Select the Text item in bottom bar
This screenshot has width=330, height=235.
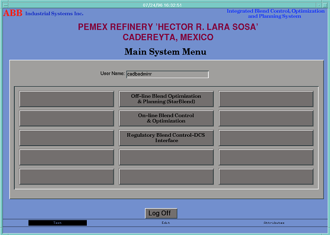57,223
